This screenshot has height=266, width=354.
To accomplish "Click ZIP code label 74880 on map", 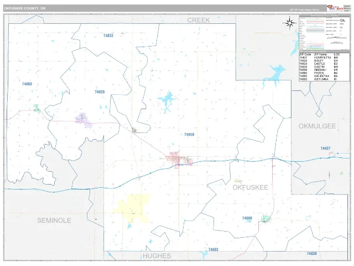I will [x=247, y=218].
